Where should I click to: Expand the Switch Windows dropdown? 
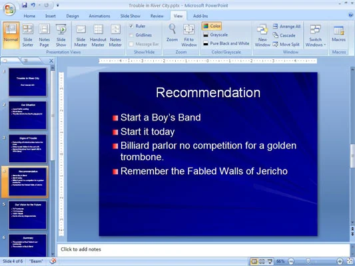coord(316,35)
